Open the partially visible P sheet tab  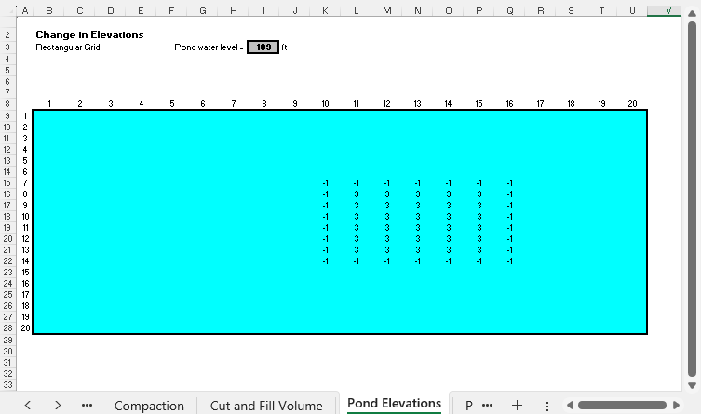click(x=469, y=405)
